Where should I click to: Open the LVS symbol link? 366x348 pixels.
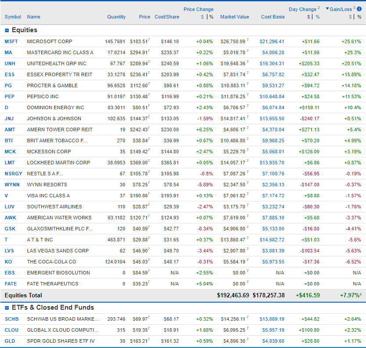(9, 251)
